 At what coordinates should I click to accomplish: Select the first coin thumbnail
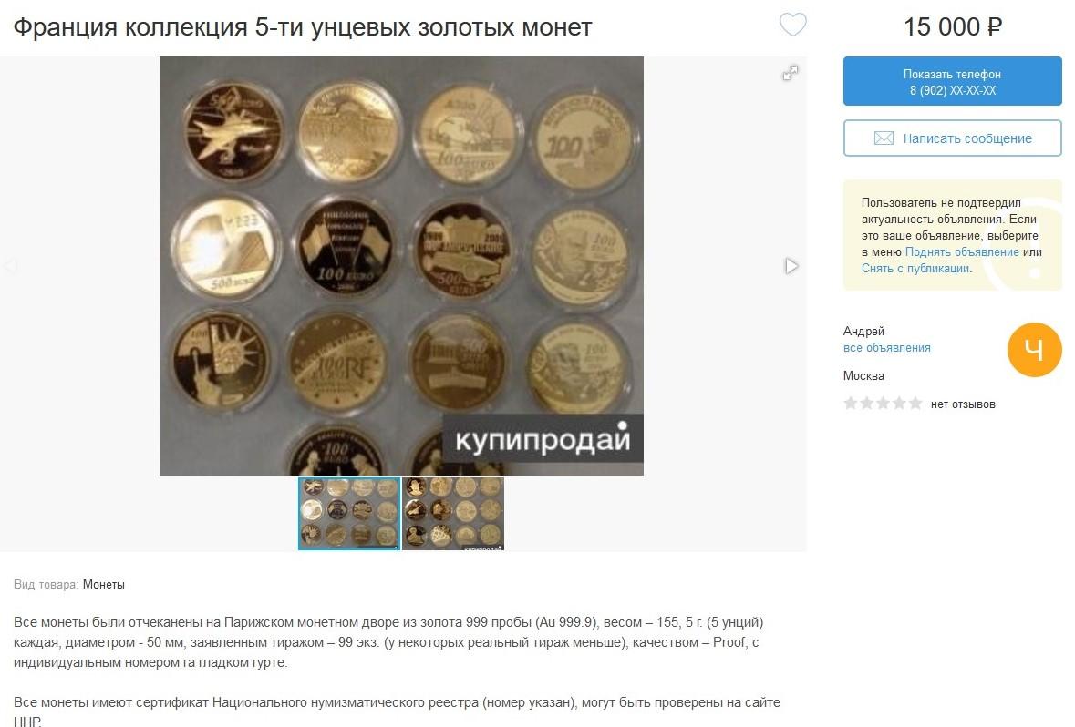[x=349, y=513]
